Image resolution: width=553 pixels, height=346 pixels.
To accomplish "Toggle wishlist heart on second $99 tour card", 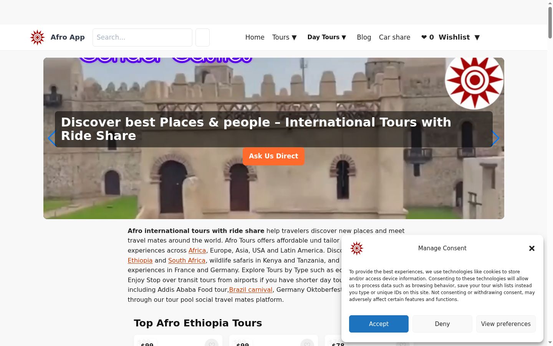I will (307, 343).
